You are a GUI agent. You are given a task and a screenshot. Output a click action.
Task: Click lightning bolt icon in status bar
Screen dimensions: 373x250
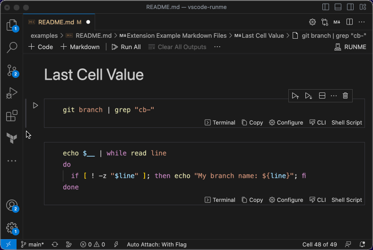pos(116,244)
